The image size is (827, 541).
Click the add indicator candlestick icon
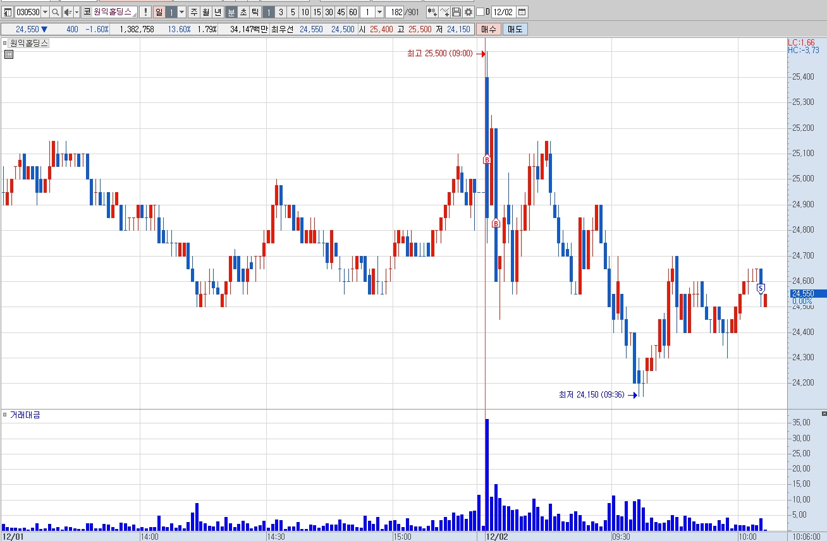click(x=432, y=12)
